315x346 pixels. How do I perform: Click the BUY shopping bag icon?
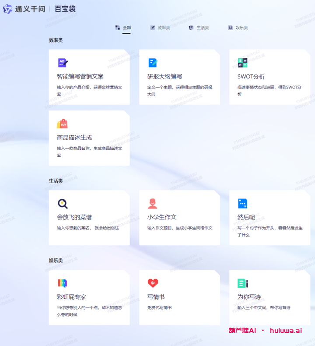tap(62, 124)
